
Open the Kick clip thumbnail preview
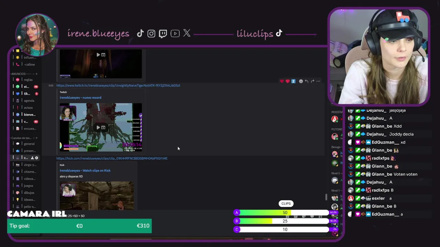coord(97,196)
